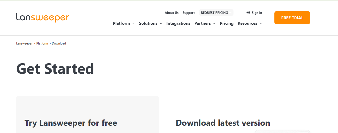Click the Download latest version heading
The image size is (338, 133).
click(223, 123)
